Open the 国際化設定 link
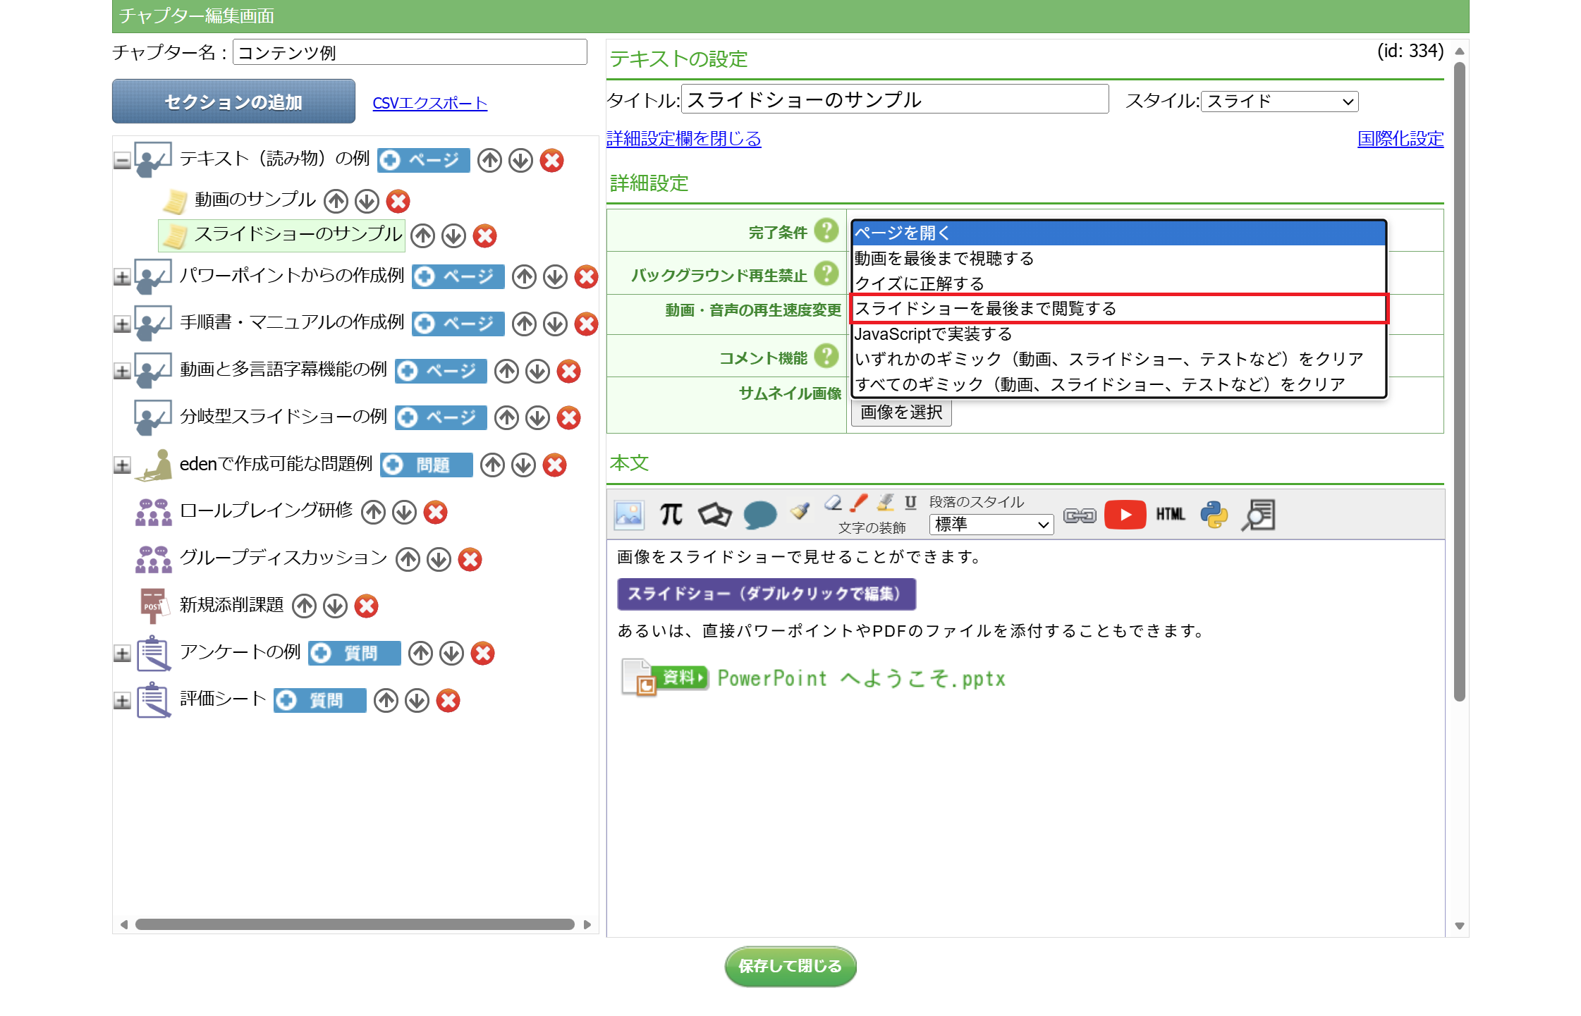This screenshot has width=1581, height=1016. [1400, 139]
